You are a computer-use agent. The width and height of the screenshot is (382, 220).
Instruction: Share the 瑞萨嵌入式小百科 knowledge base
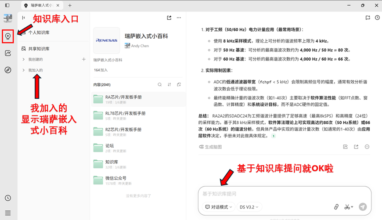(x=169, y=18)
